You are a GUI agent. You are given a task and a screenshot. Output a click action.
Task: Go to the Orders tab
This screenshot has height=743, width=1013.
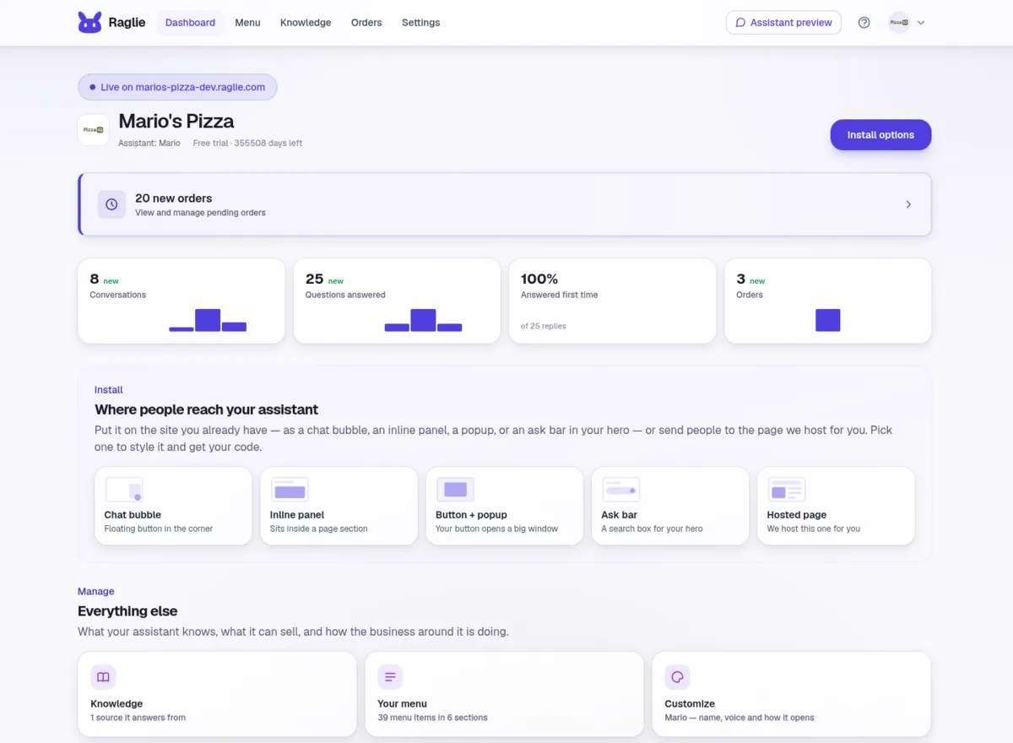[366, 23]
